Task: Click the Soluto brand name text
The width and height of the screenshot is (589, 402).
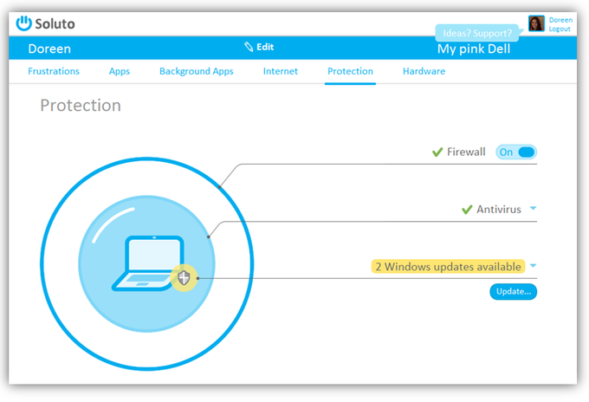Action: (x=55, y=23)
